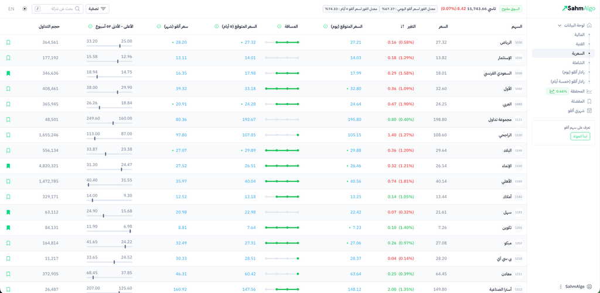Click info icon beside السعر المتوقع (يوم)
Image resolution: width=600 pixels, height=293 pixels.
326,26
